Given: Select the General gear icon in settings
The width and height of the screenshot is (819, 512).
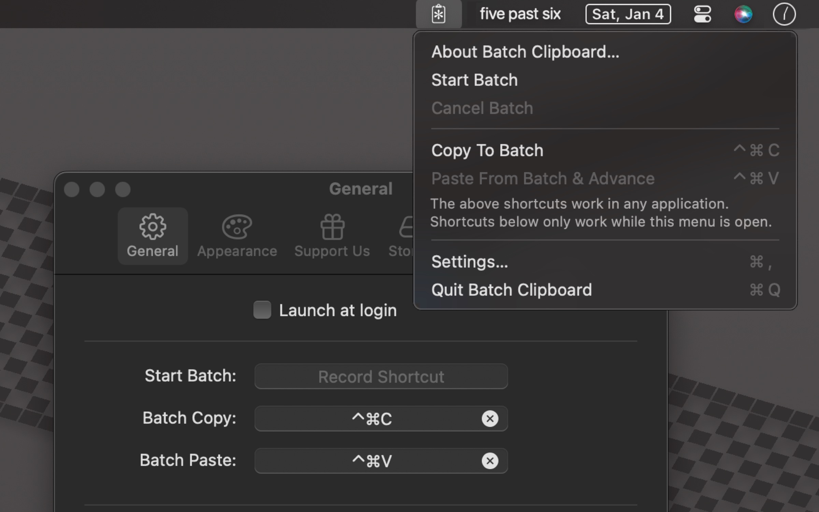Looking at the screenshot, I should 153,227.
